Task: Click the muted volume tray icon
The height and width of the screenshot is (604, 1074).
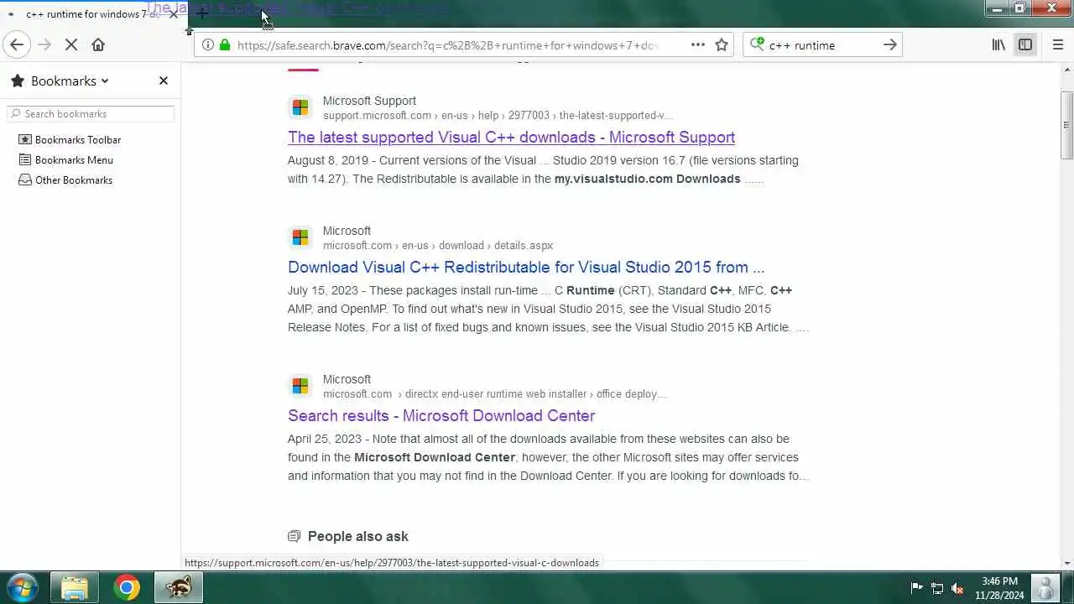Action: 957,587
